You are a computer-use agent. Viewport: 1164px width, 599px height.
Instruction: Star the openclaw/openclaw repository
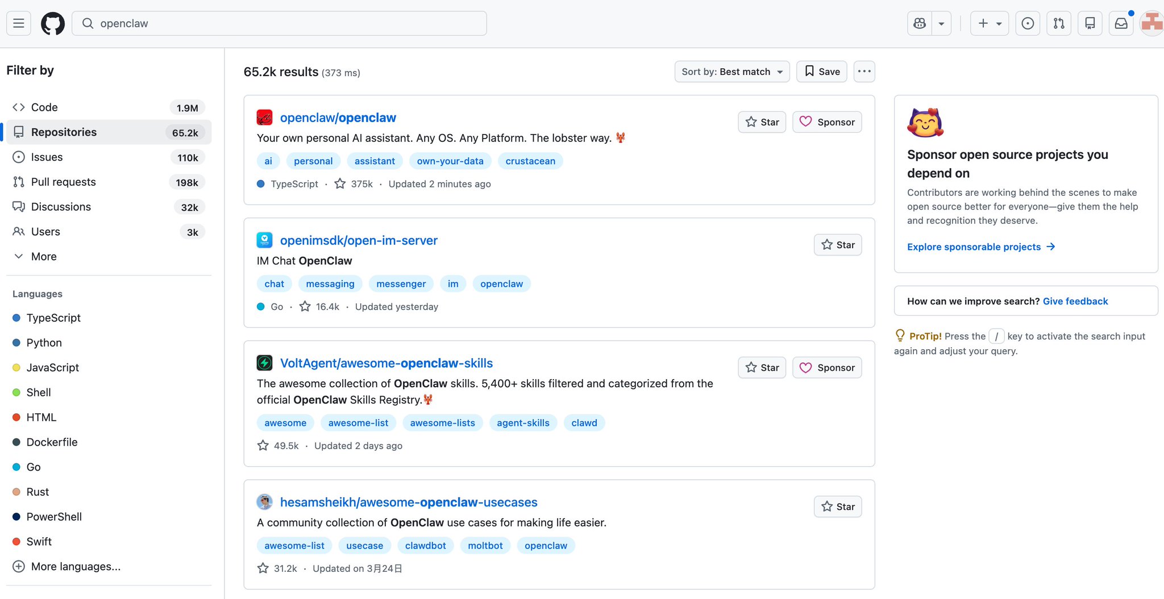pos(762,122)
